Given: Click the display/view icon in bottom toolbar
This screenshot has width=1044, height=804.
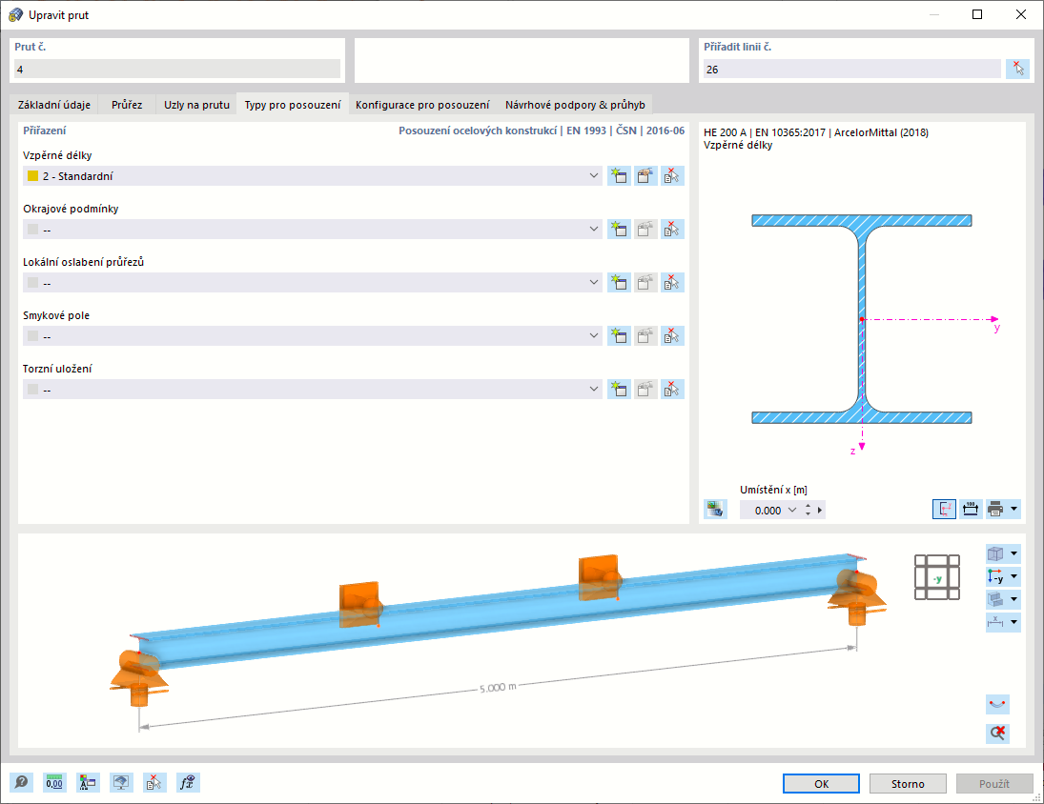Looking at the screenshot, I should pyautogui.click(x=121, y=783).
